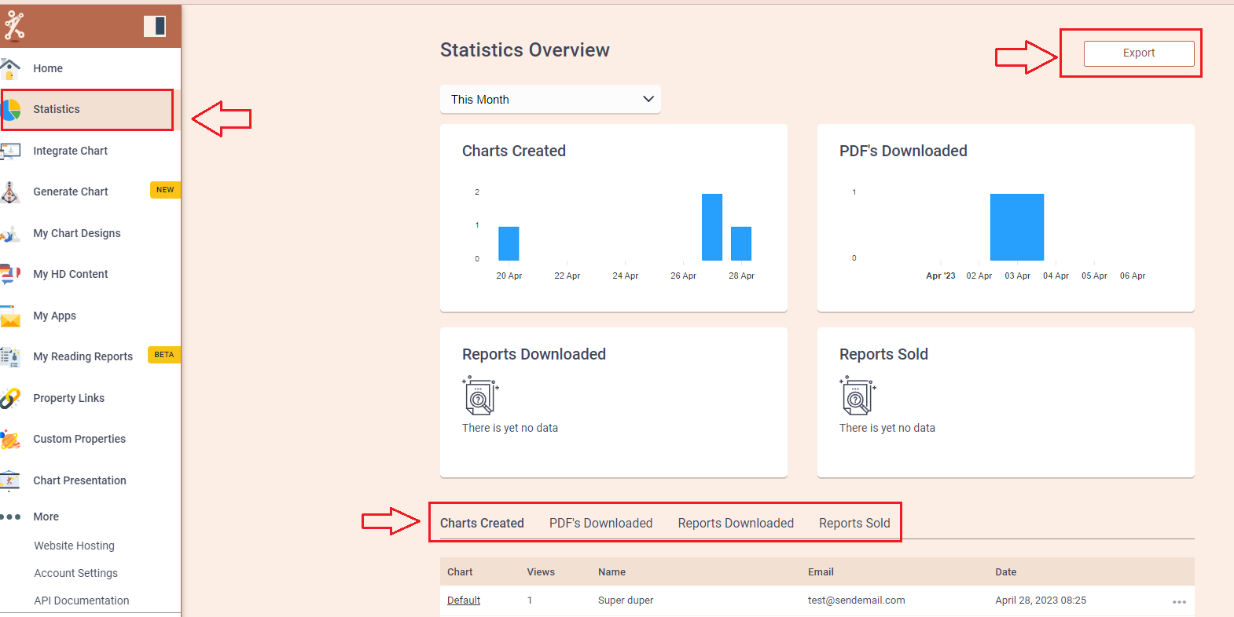Image resolution: width=1234 pixels, height=617 pixels.
Task: Click the My HD Content icon
Action: click(x=9, y=274)
